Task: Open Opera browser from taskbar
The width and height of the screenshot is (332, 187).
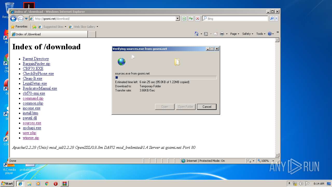Action: point(56,184)
